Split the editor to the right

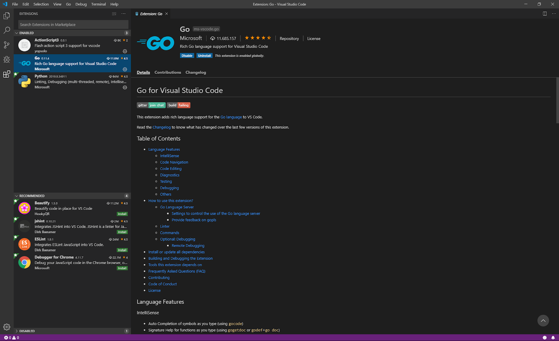coord(545,14)
